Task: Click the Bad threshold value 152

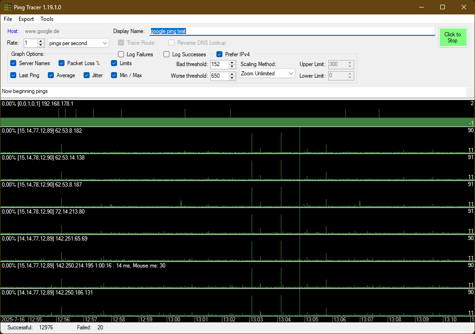Action: [220, 64]
